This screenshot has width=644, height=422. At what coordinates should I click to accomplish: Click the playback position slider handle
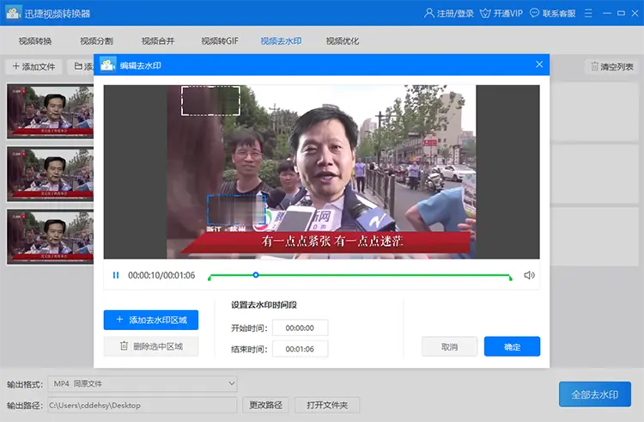pos(256,274)
